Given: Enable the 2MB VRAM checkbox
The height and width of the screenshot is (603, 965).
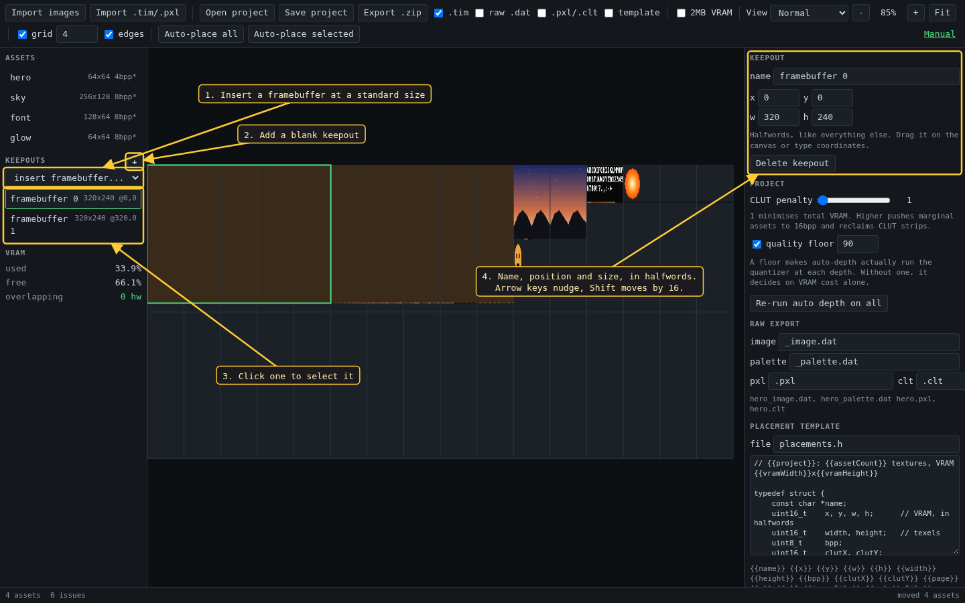Looking at the screenshot, I should [x=681, y=13].
